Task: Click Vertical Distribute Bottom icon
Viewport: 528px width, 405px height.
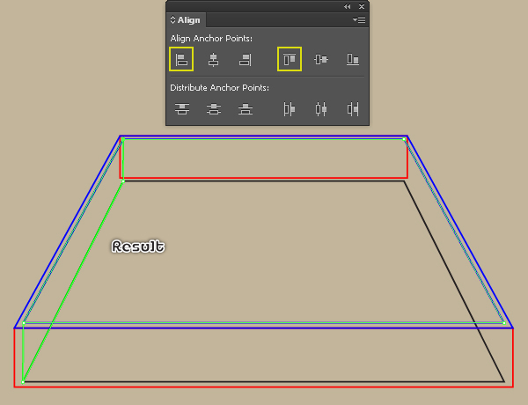Action: [x=246, y=109]
